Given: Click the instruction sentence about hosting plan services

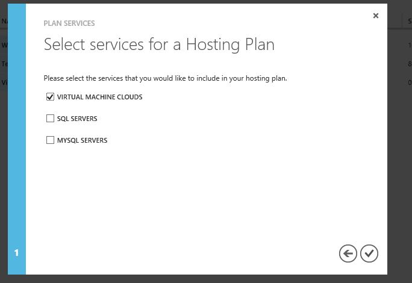Looking at the screenshot, I should click(x=165, y=78).
